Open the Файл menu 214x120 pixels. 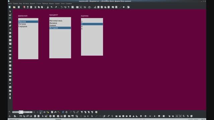(x=10, y=4)
